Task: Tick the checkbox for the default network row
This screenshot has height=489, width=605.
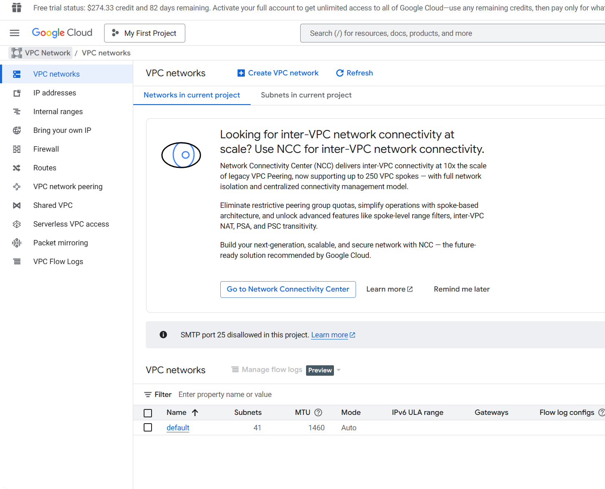Action: 148,427
